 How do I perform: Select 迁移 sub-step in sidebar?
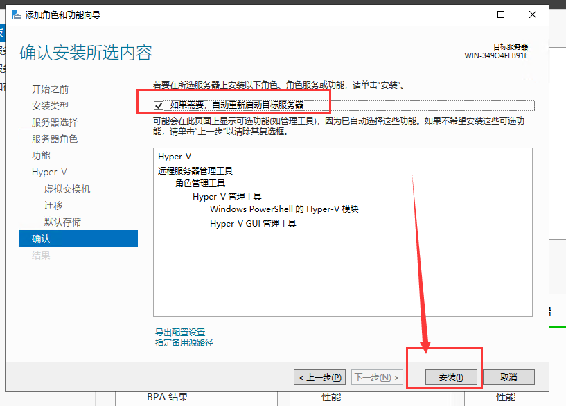[53, 206]
